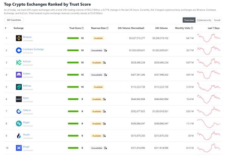Open the BingX exchange link
Image resolution: width=236 pixels, height=156 pixels.
point(26,147)
